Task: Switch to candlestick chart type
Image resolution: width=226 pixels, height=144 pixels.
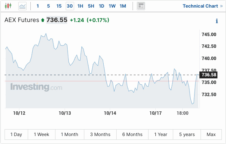Action: point(8,6)
